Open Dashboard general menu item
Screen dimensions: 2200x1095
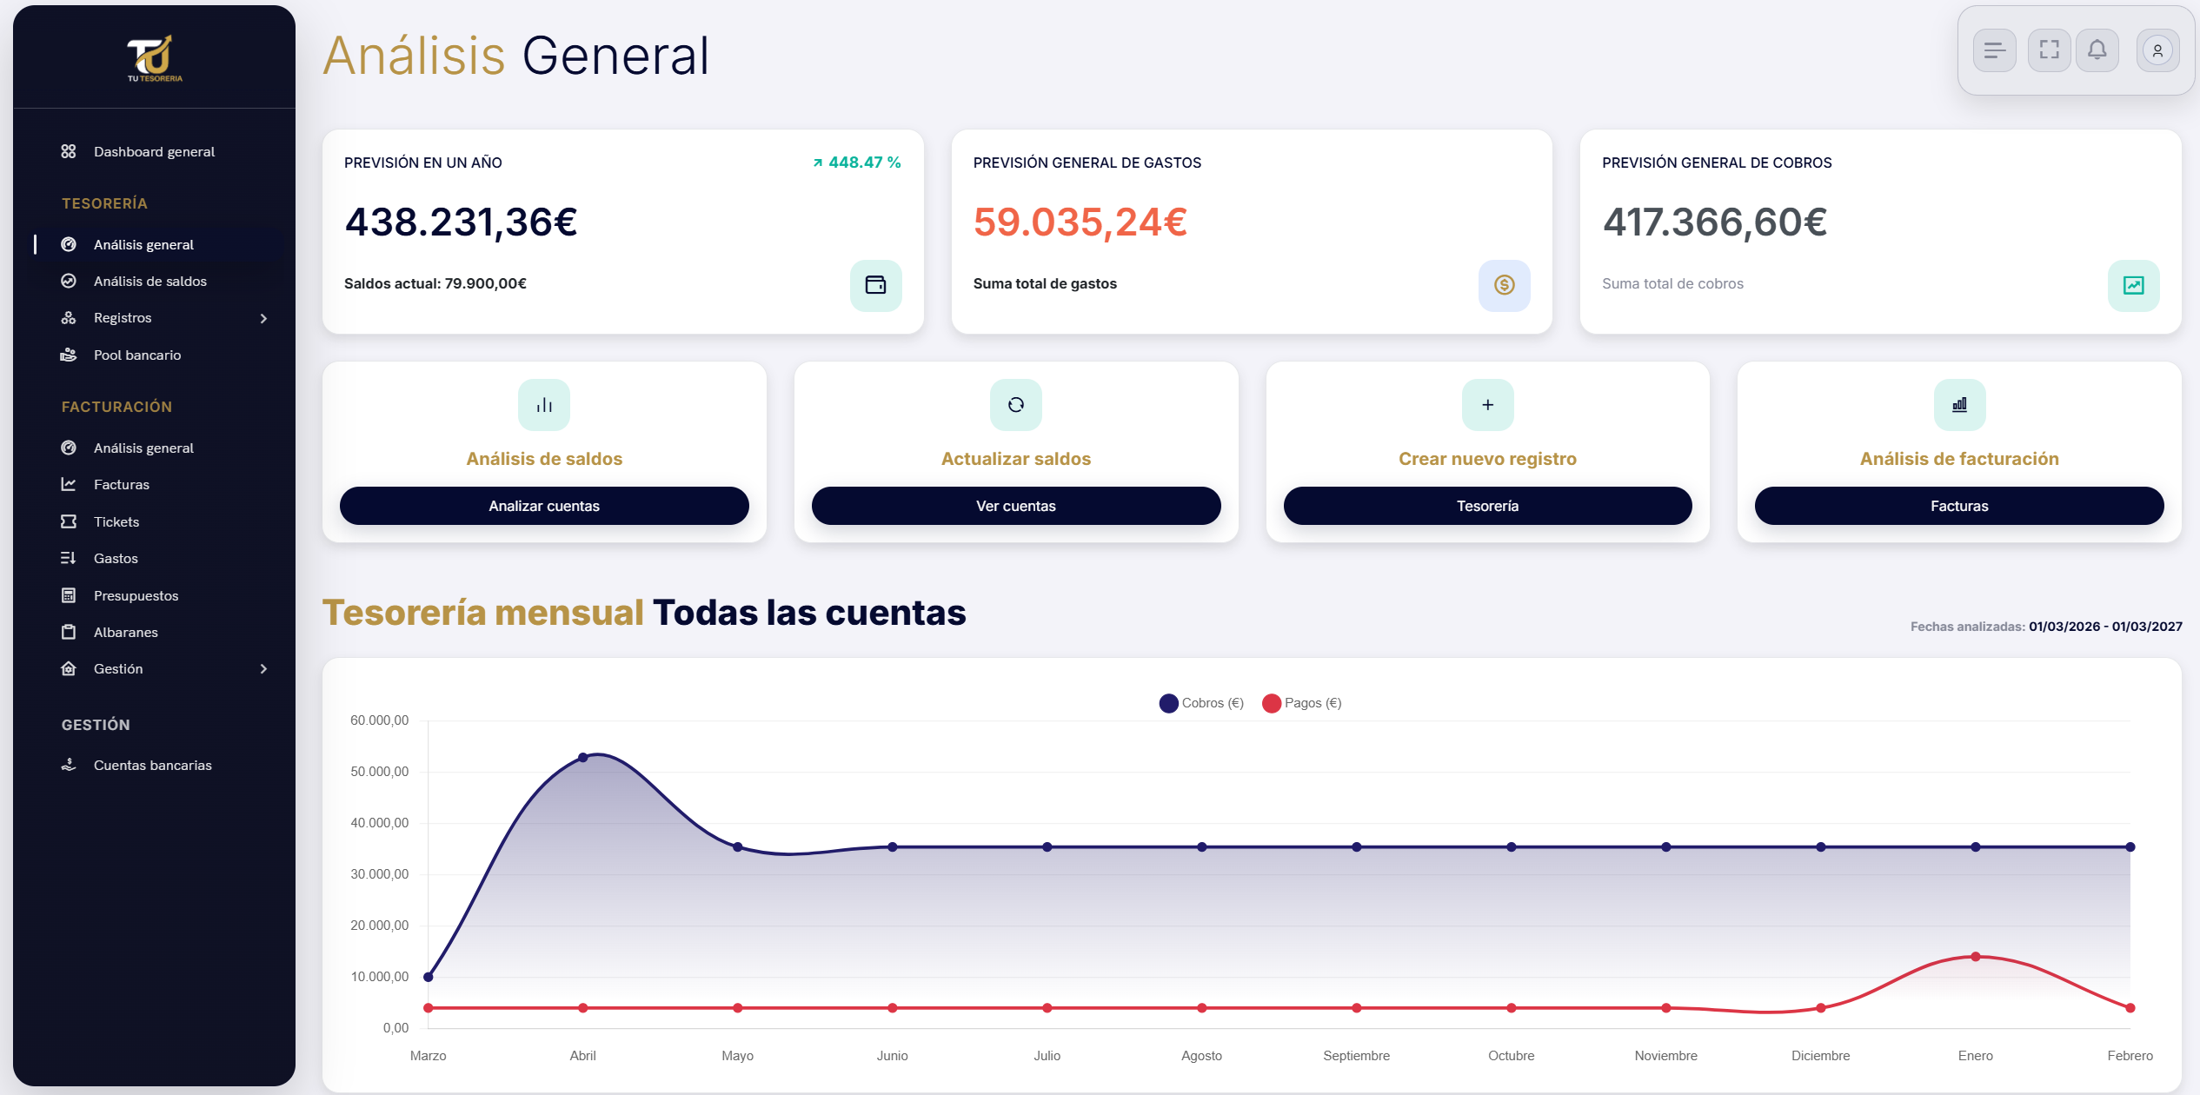pos(154,151)
